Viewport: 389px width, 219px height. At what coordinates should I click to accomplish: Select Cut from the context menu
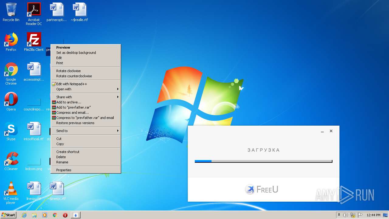pyautogui.click(x=86, y=139)
